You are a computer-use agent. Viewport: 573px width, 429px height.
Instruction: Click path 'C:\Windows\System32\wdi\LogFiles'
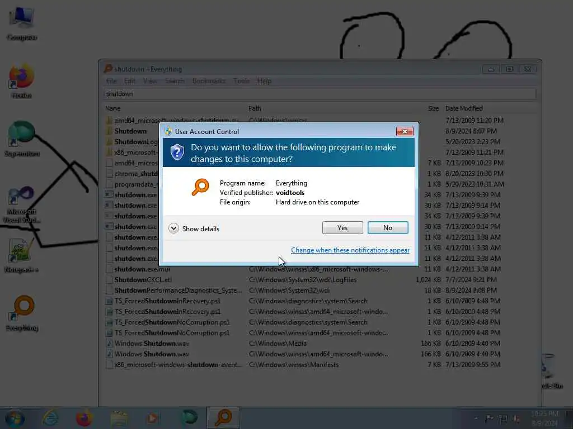[303, 280]
